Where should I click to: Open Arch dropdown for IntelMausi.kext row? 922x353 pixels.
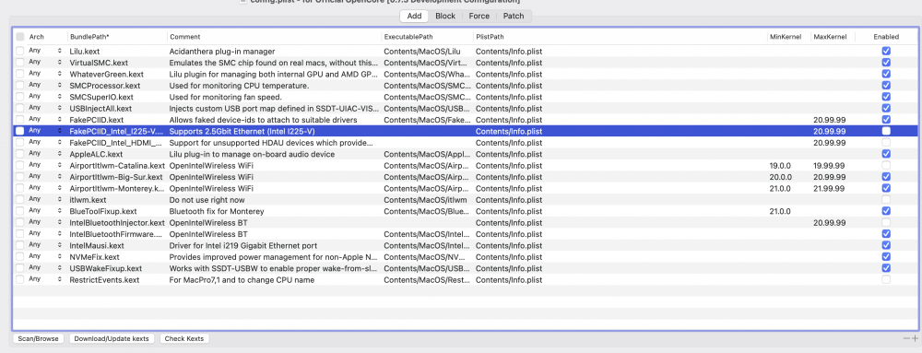44,245
